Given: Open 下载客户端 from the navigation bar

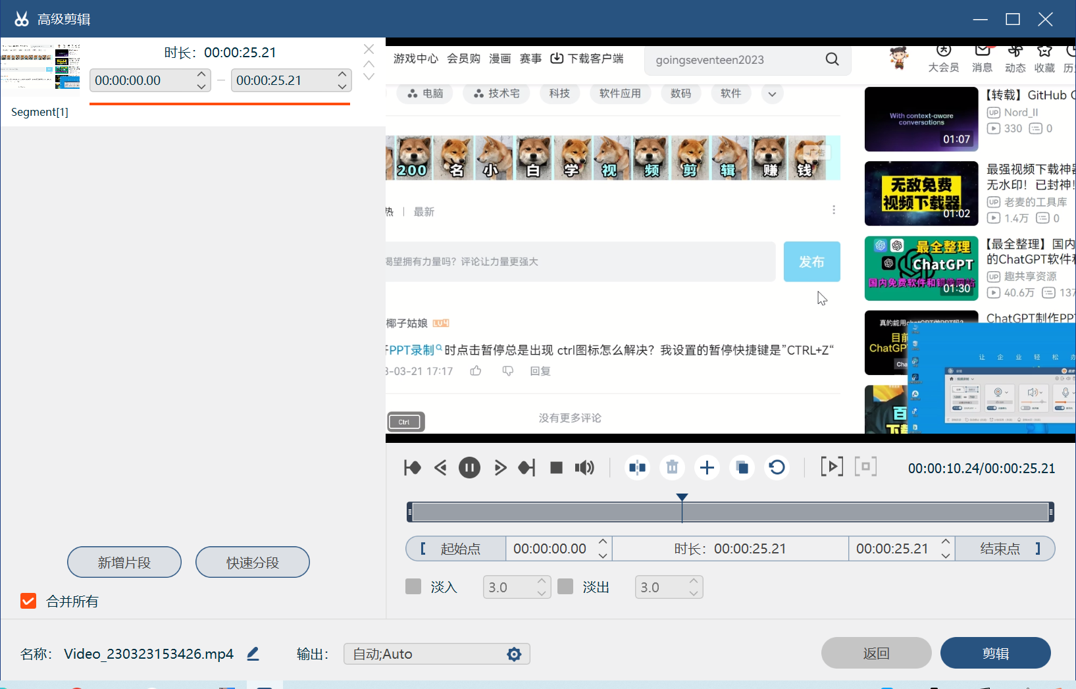Looking at the screenshot, I should pos(586,58).
